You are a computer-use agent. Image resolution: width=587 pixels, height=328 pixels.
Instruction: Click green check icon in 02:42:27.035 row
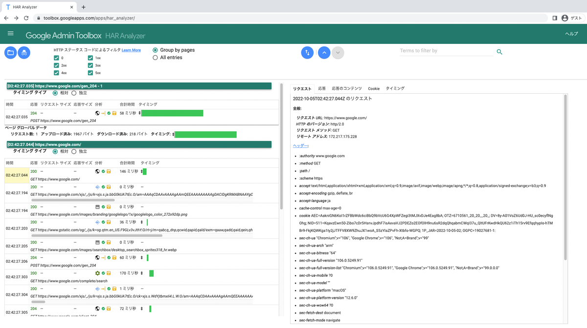[109, 113]
